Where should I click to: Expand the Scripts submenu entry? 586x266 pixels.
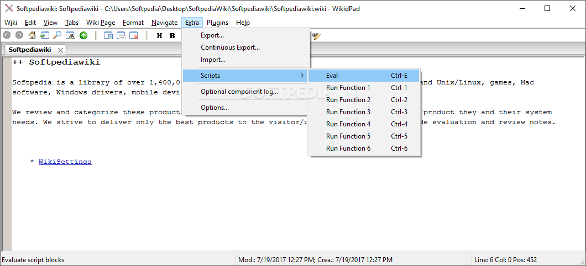[x=246, y=76]
